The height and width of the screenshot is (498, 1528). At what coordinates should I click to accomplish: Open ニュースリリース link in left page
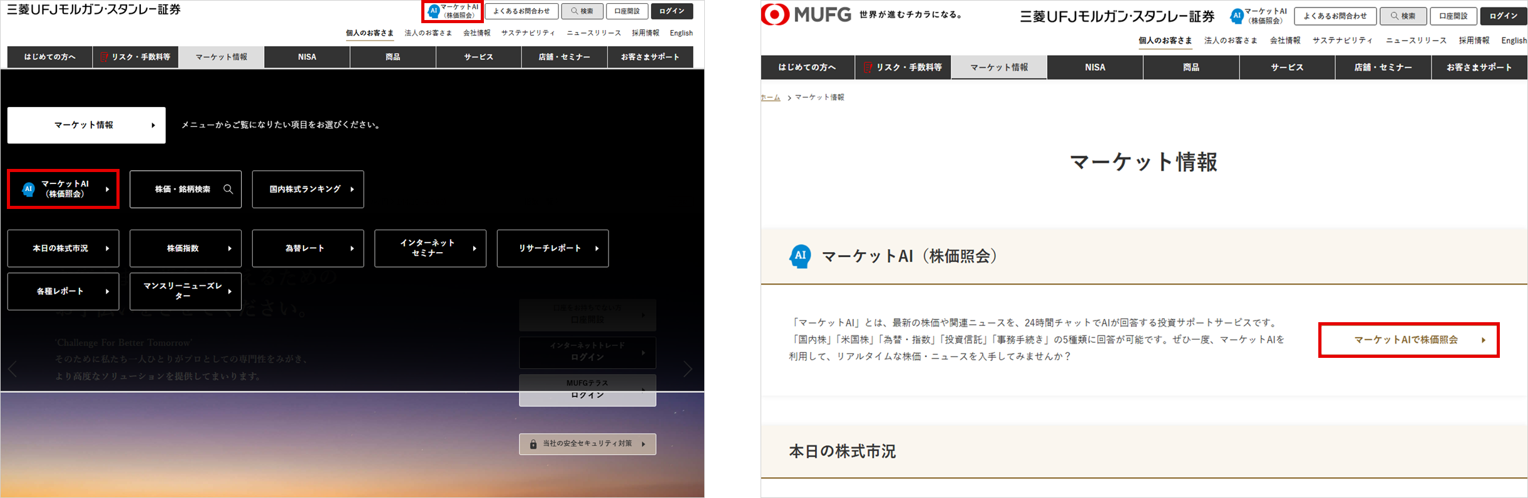[594, 33]
